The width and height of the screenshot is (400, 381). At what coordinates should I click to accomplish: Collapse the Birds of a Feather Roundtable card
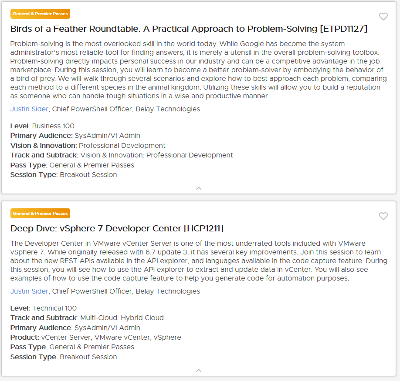199,188
